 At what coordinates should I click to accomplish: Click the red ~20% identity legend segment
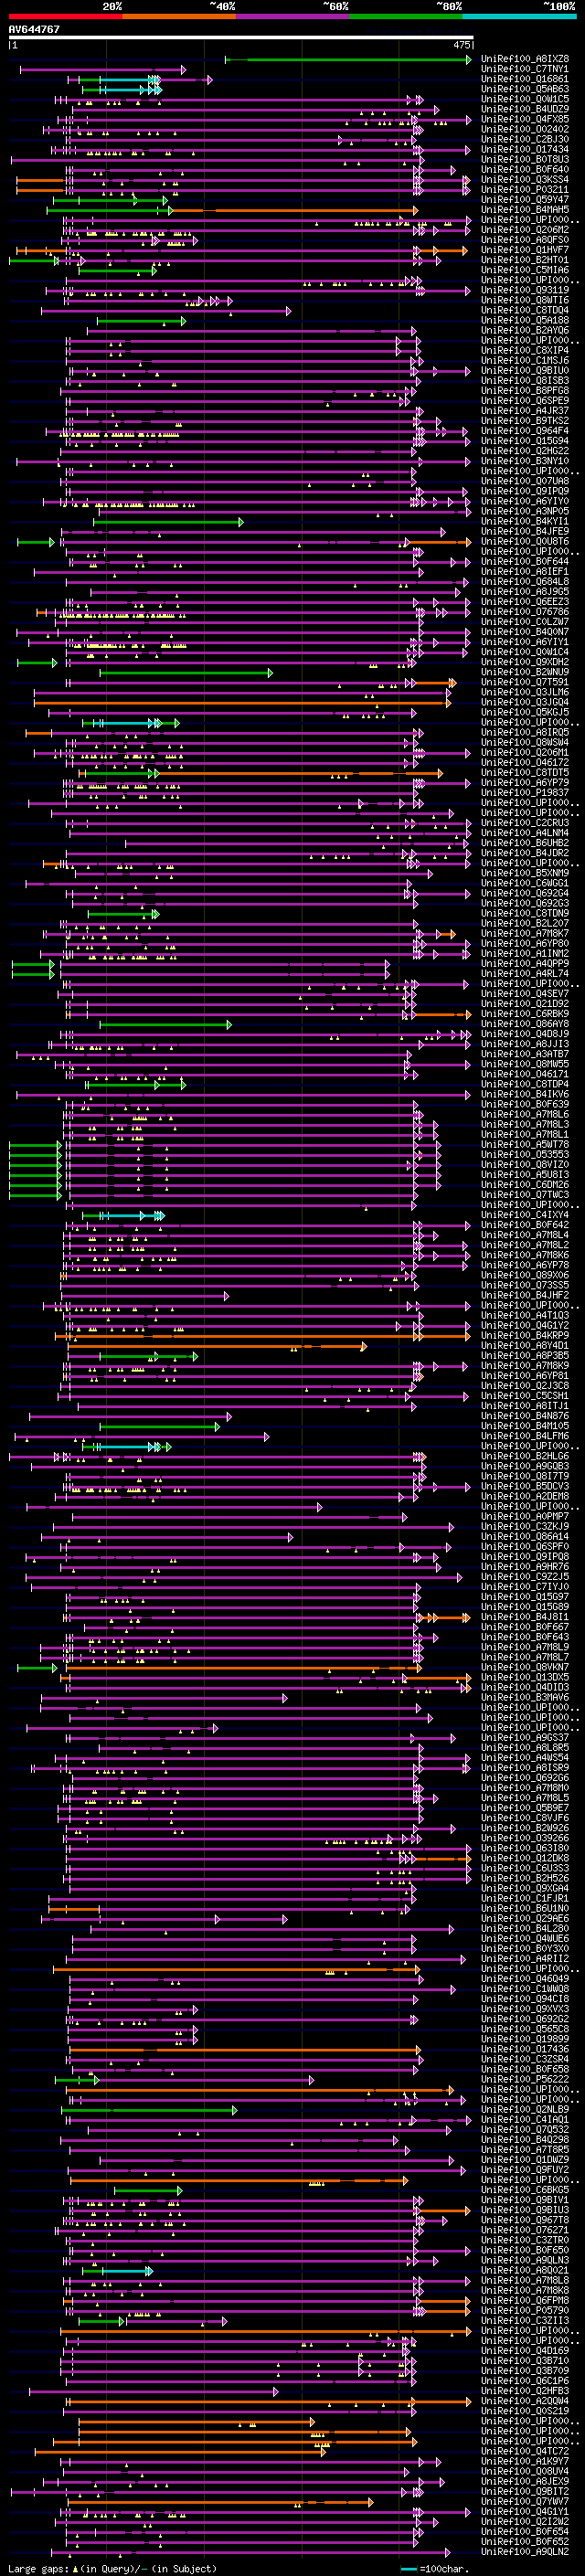65,16
